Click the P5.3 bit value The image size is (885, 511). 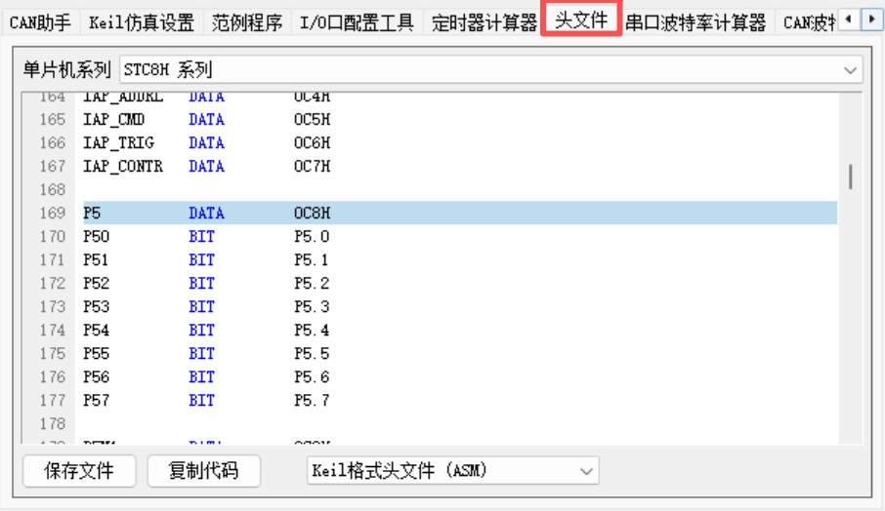point(312,306)
